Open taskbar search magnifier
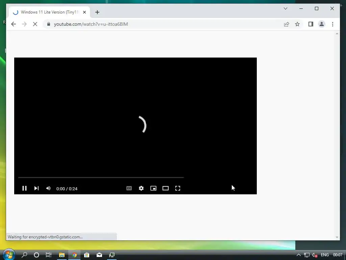Viewport: 346px width, 260px height. [x=24, y=255]
